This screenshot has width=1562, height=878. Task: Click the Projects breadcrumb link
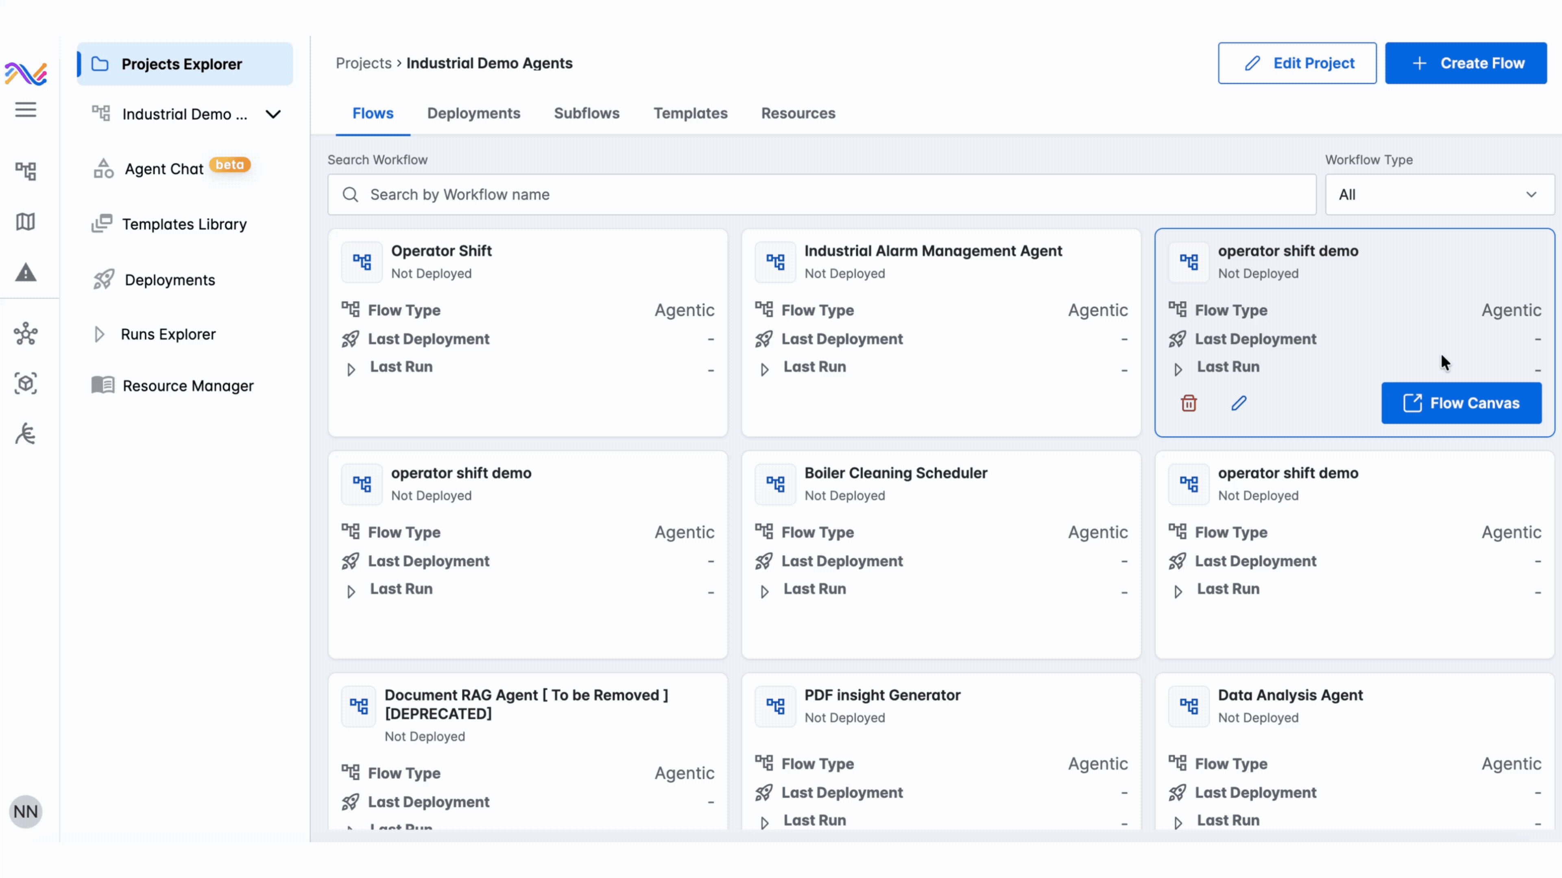(363, 63)
